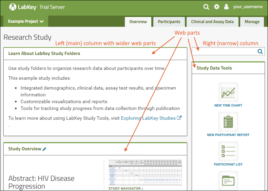Open the PARTICIPANT LIST link

(228, 165)
